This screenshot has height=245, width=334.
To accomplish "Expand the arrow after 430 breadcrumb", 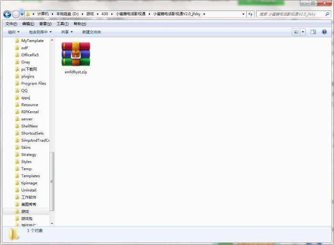I will [112, 14].
